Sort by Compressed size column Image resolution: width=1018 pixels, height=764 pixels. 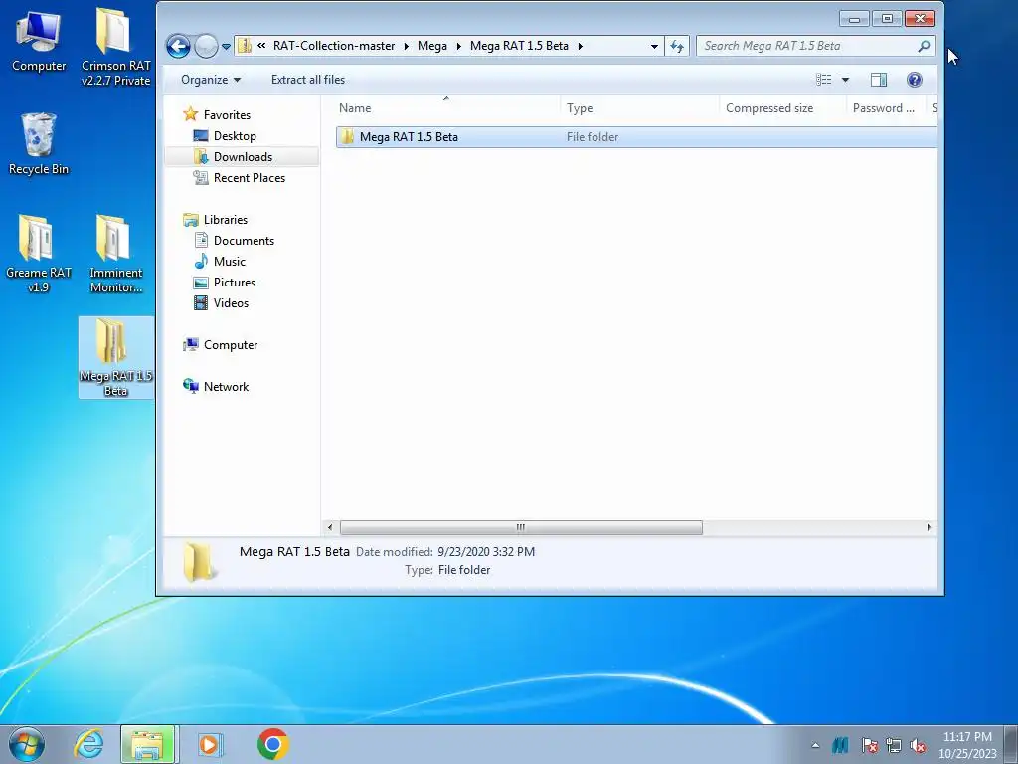coord(782,107)
